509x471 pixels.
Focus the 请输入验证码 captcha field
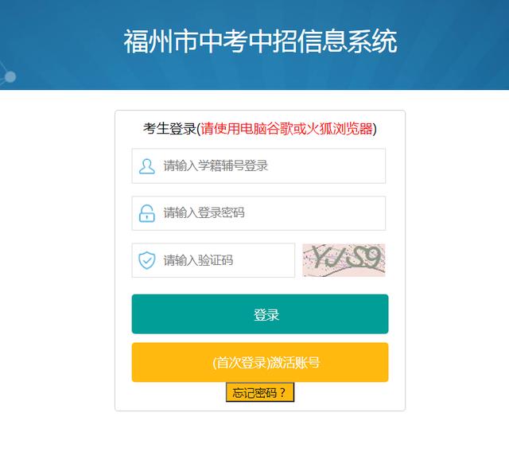(213, 260)
